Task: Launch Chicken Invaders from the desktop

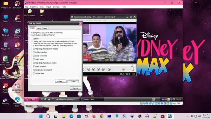Action: 17,33
